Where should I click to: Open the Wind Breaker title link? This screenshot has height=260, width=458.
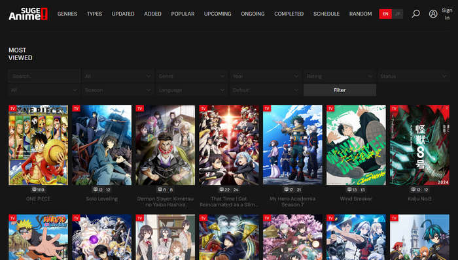tap(356, 199)
